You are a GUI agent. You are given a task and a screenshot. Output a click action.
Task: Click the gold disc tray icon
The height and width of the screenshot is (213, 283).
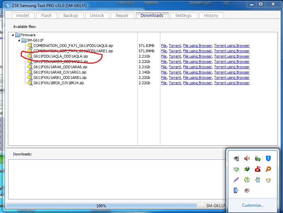268,180
